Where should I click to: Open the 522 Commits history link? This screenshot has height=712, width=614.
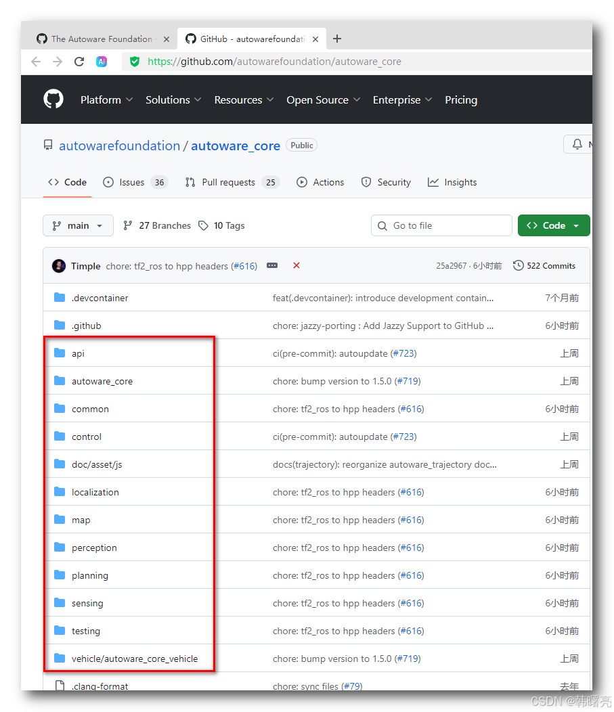click(x=544, y=265)
